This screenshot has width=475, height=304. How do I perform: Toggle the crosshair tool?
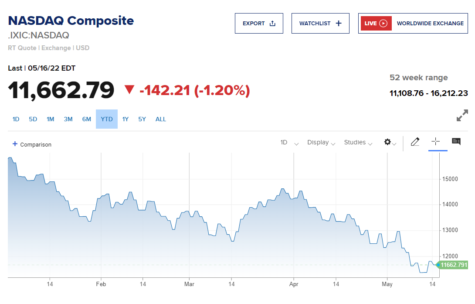coord(436,141)
